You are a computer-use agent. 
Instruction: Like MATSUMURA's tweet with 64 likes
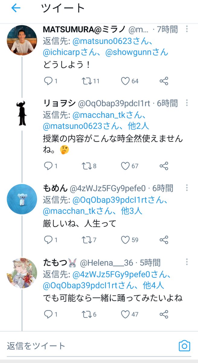pos(125,81)
